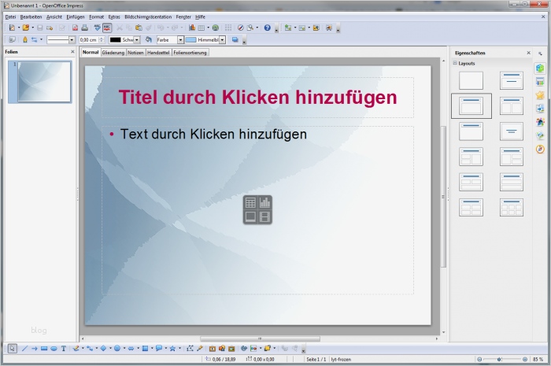Run the spellcheck icon with checkmark

(x=98, y=28)
